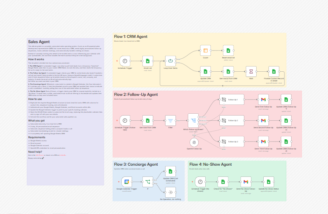Viewport: 328px width, 214px height.
Task: Open the Reset email list sheet node
Action: (x=228, y=51)
